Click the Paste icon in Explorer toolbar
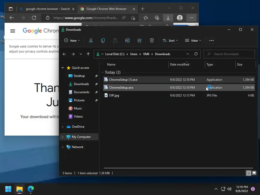This screenshot has height=195, width=260. (115, 40)
